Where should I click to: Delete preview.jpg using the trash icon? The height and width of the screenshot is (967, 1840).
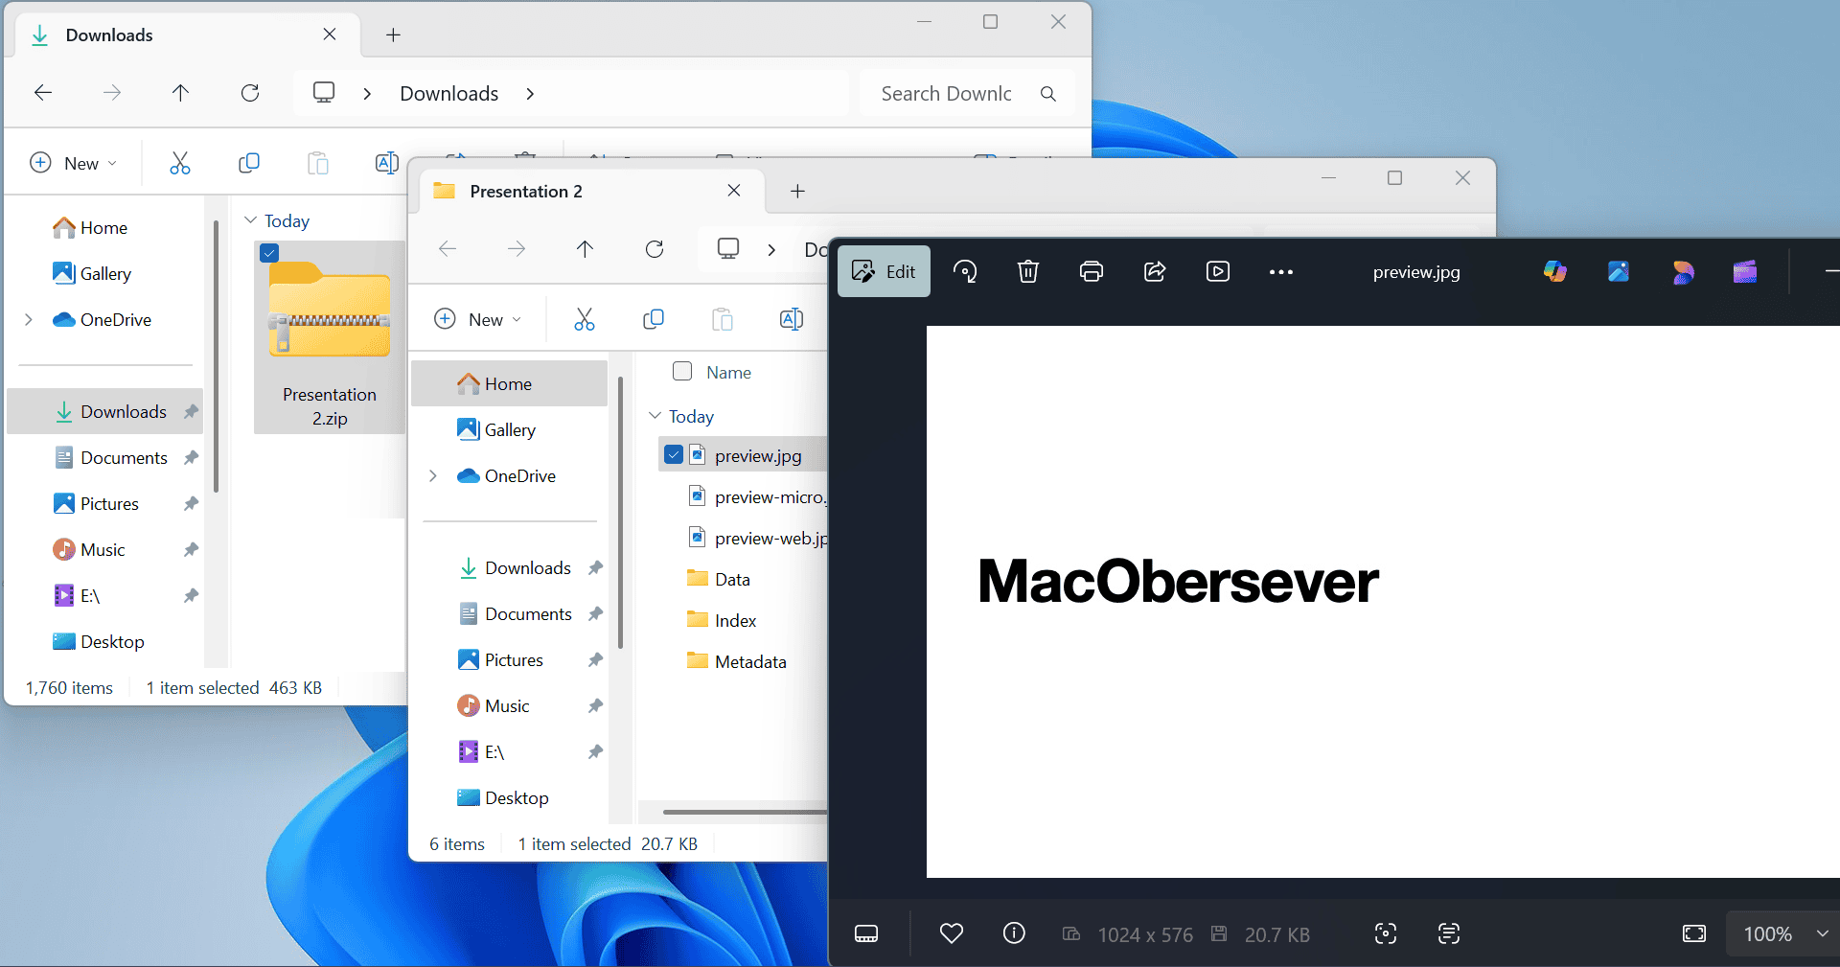coord(1027,271)
